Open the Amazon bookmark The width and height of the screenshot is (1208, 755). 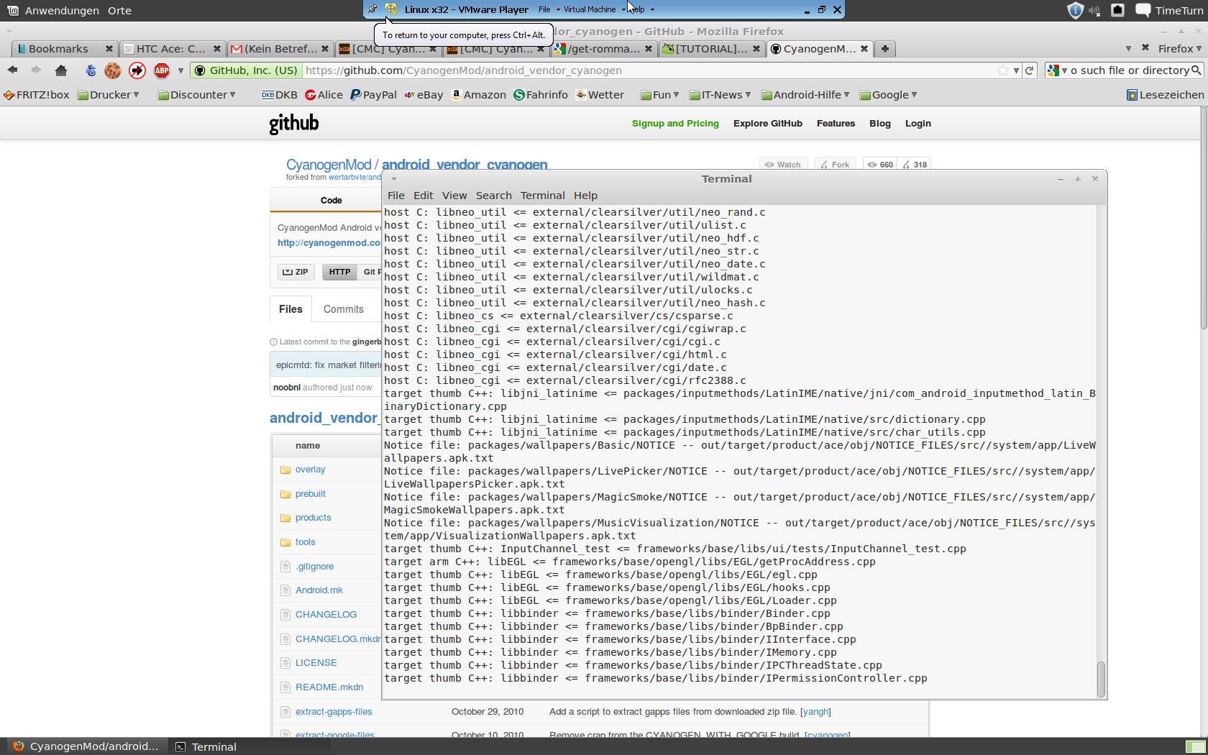click(479, 95)
